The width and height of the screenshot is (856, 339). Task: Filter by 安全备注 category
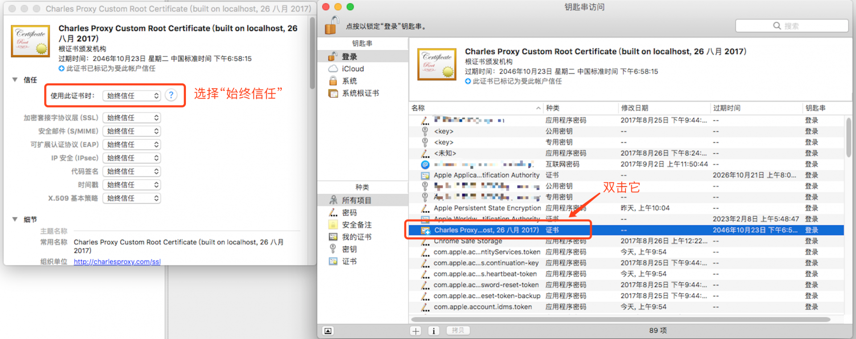click(363, 225)
